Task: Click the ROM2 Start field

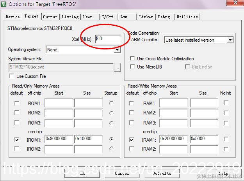Action: pos(59,113)
